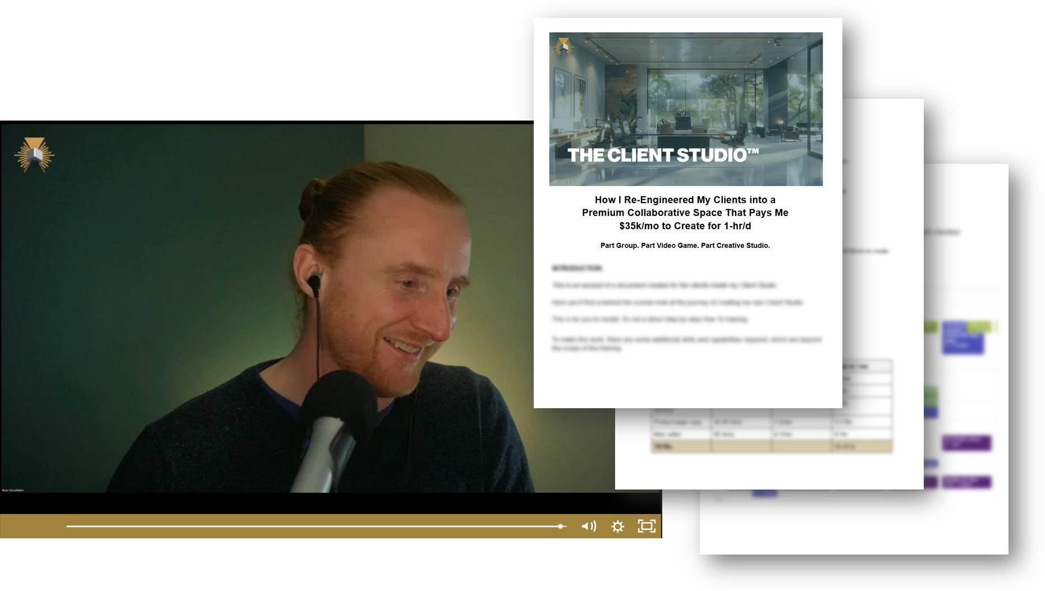Click THE CLIENT STUDIO title text

click(663, 155)
